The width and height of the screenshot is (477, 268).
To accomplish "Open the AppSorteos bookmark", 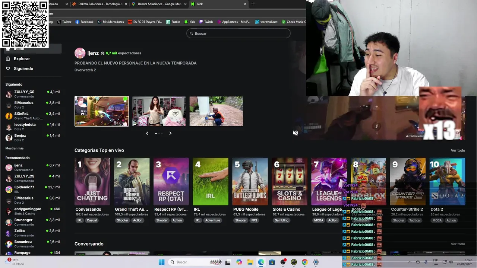I will (x=234, y=22).
